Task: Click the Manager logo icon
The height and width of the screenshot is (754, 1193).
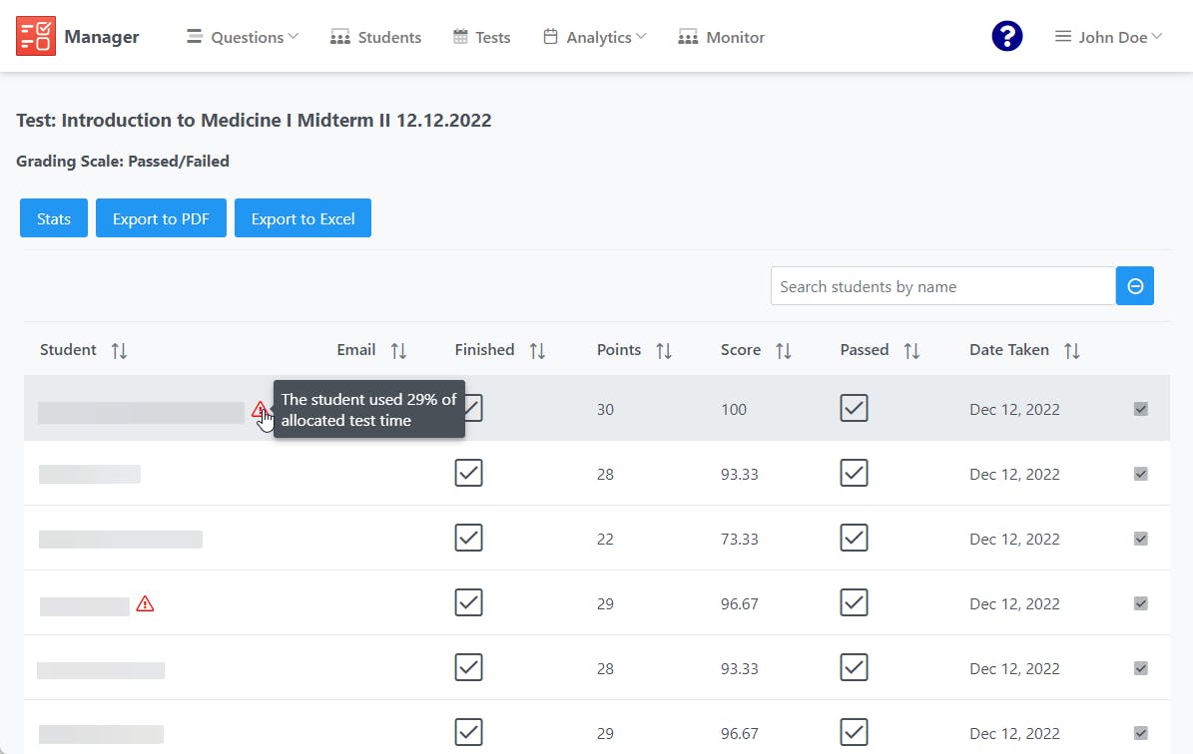Action: [36, 35]
